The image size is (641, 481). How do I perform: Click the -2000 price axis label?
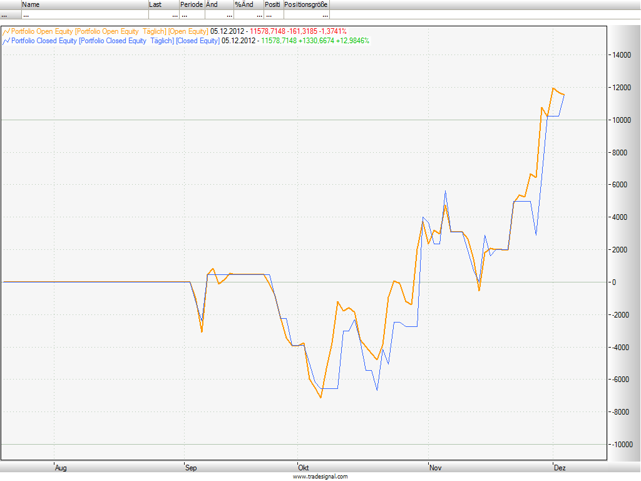coord(620,315)
